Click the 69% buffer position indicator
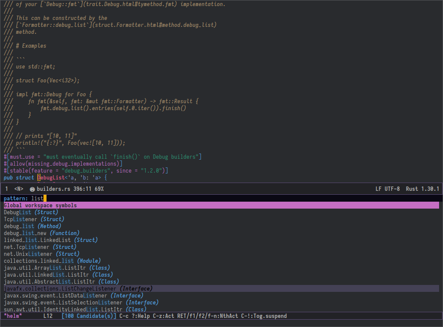This screenshot has width=443, height=327. pos(99,189)
